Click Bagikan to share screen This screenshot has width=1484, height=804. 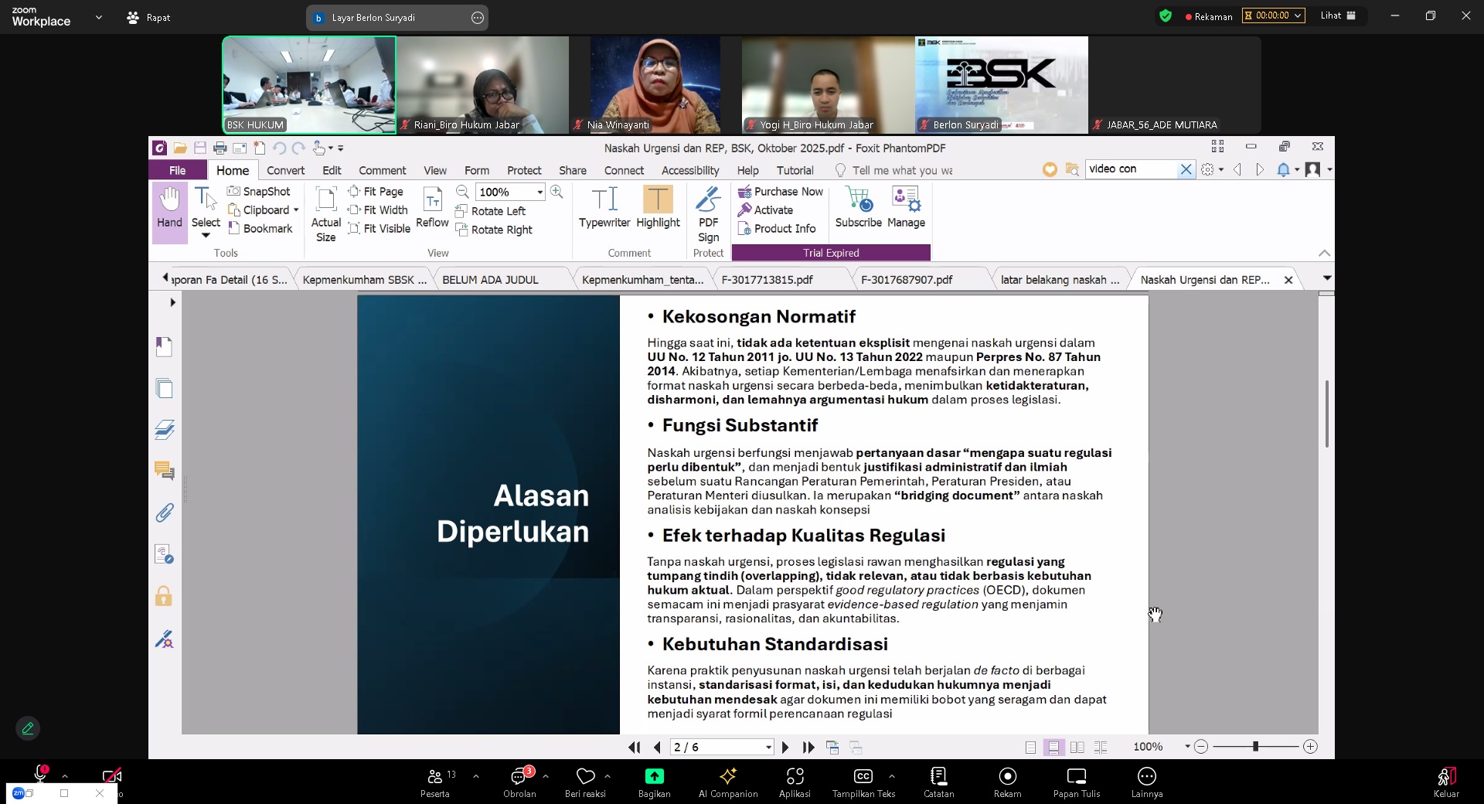654,782
